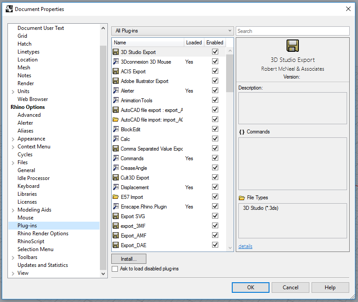Viewport: 358px width, 302px height.
Task: Uncheck the Enabled box for Displacement
Action: point(215,187)
